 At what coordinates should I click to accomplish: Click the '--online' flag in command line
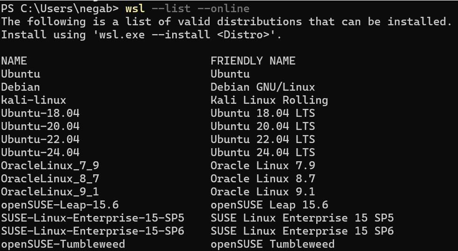click(x=224, y=8)
